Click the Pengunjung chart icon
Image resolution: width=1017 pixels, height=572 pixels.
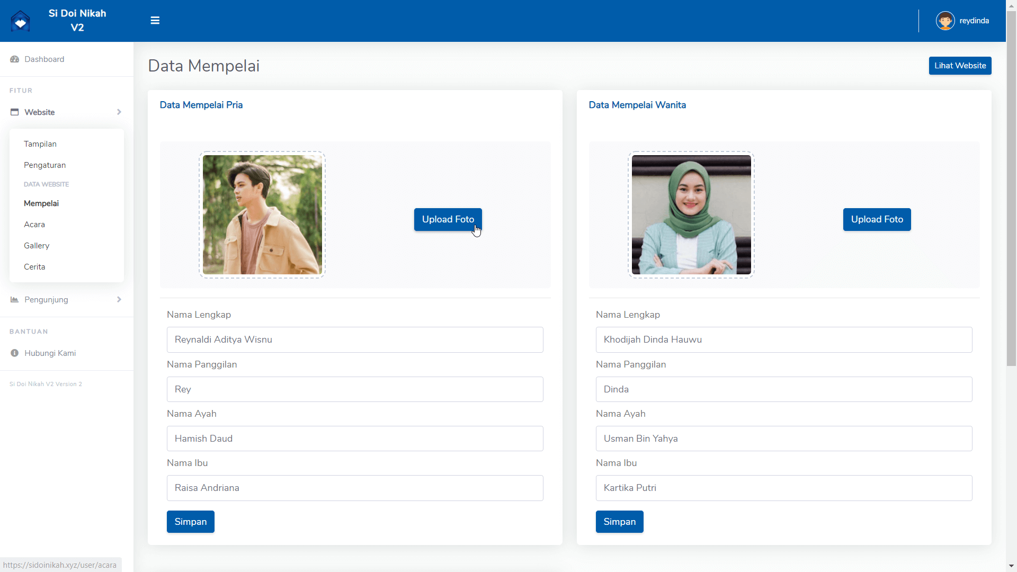click(x=14, y=300)
